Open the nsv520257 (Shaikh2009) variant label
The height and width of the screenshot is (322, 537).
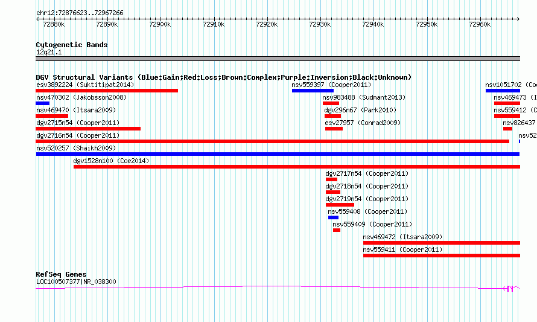(76, 148)
